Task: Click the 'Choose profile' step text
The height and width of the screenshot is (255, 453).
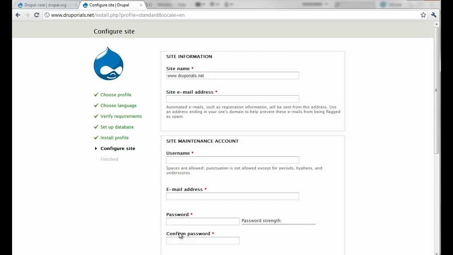Action: [x=116, y=95]
